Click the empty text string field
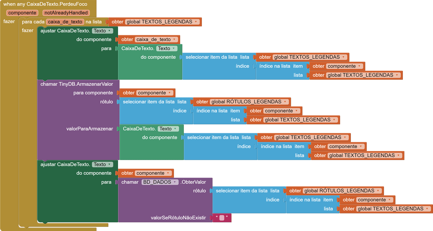Image resolution: width=433 pixels, height=231 pixels. click(222, 218)
